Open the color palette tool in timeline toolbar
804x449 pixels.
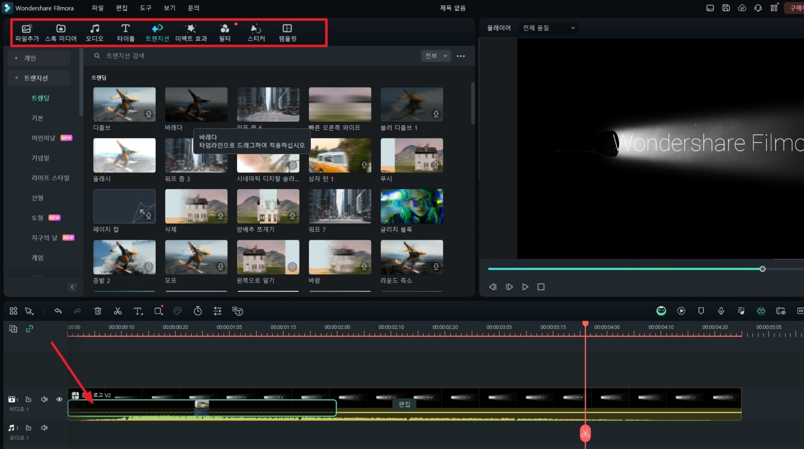pyautogui.click(x=178, y=311)
